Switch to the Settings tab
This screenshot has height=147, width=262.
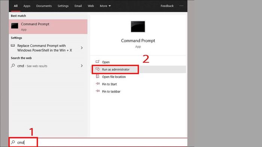[63, 6]
